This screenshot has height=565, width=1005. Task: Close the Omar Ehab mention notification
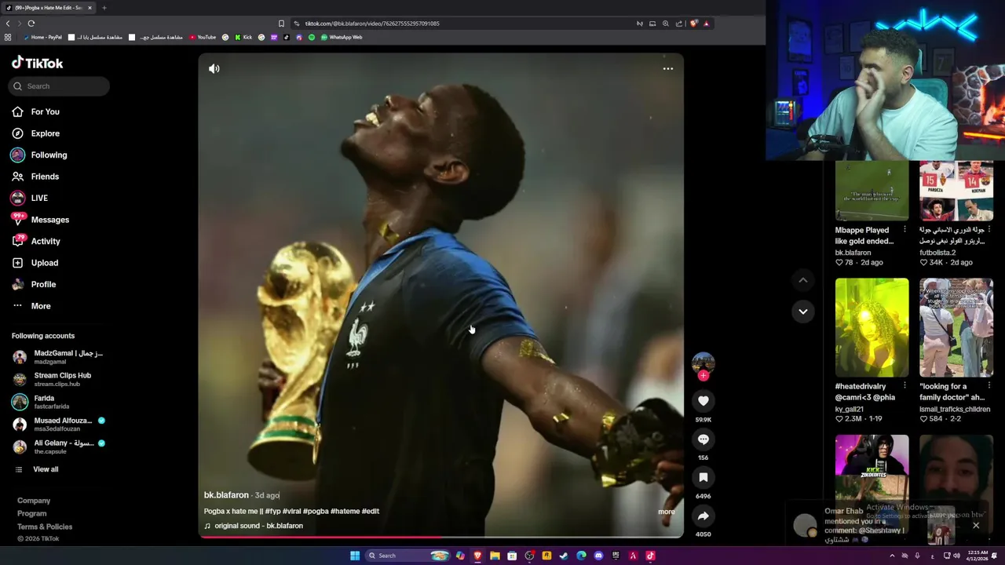coord(976,526)
